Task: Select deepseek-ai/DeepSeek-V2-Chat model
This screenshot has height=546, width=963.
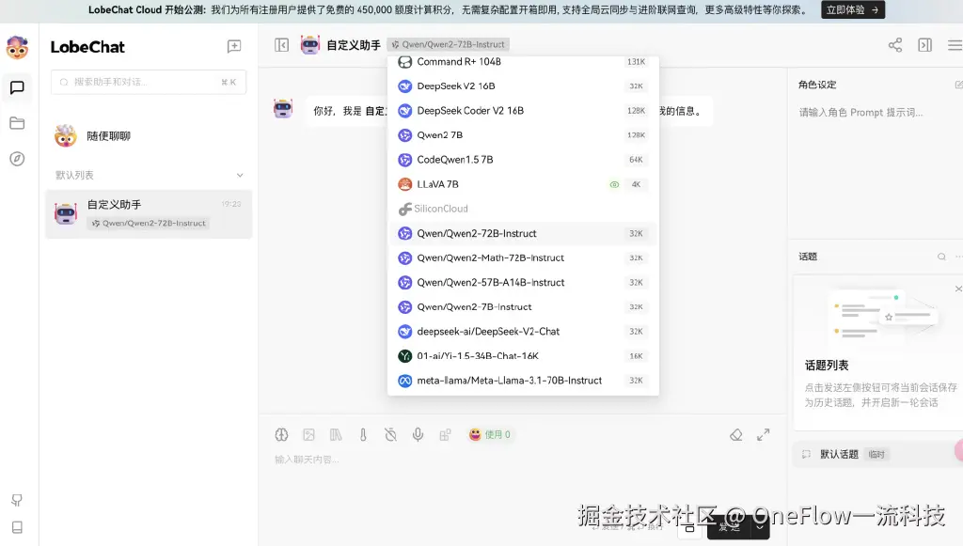Action: (523, 332)
